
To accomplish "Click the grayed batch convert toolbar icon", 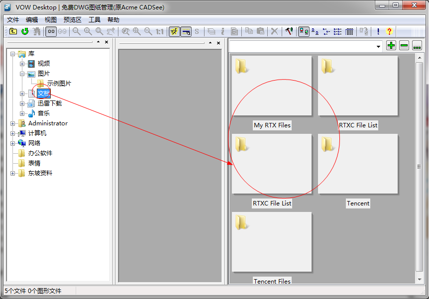I will tap(364, 31).
